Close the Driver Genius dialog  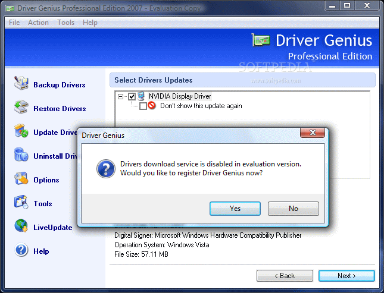[x=313, y=133]
